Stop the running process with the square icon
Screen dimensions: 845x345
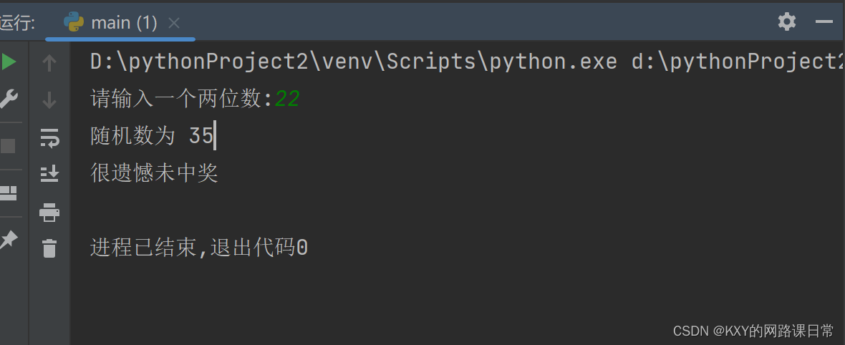(x=9, y=146)
